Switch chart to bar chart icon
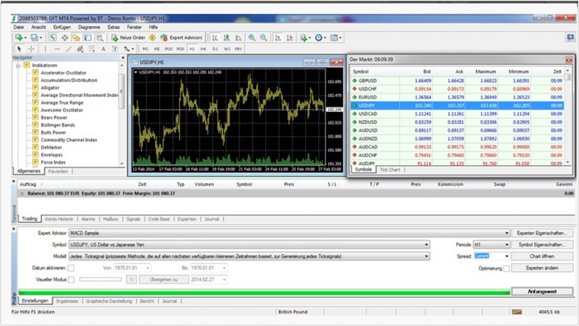This screenshot has height=326, width=579. (x=215, y=38)
